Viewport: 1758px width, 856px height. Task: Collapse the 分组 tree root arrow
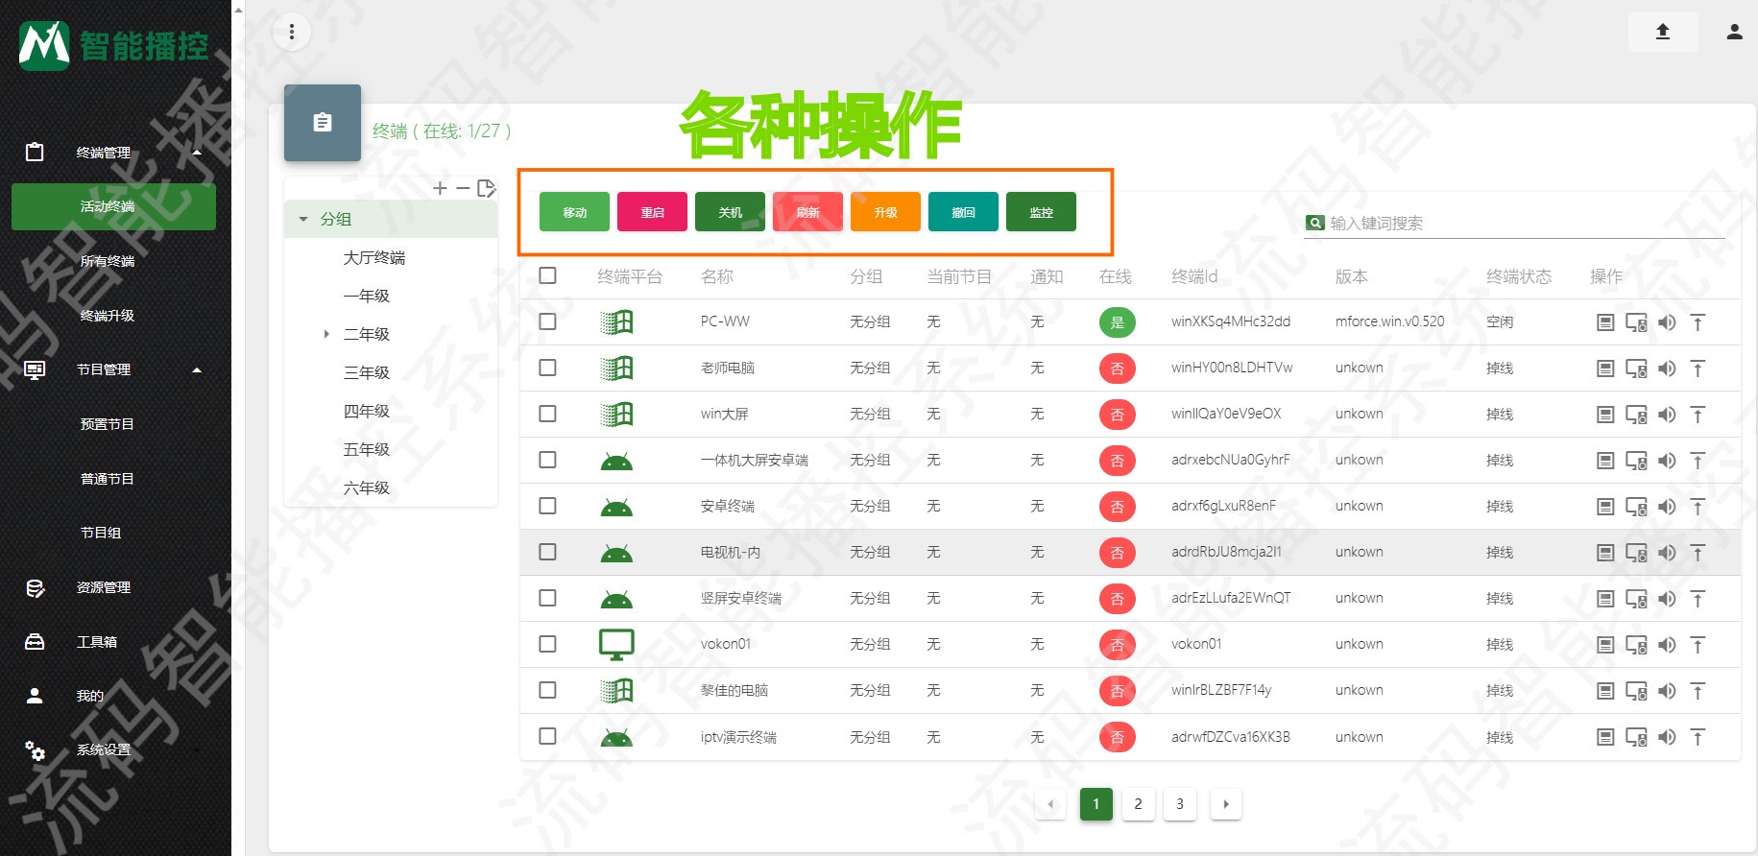(303, 219)
